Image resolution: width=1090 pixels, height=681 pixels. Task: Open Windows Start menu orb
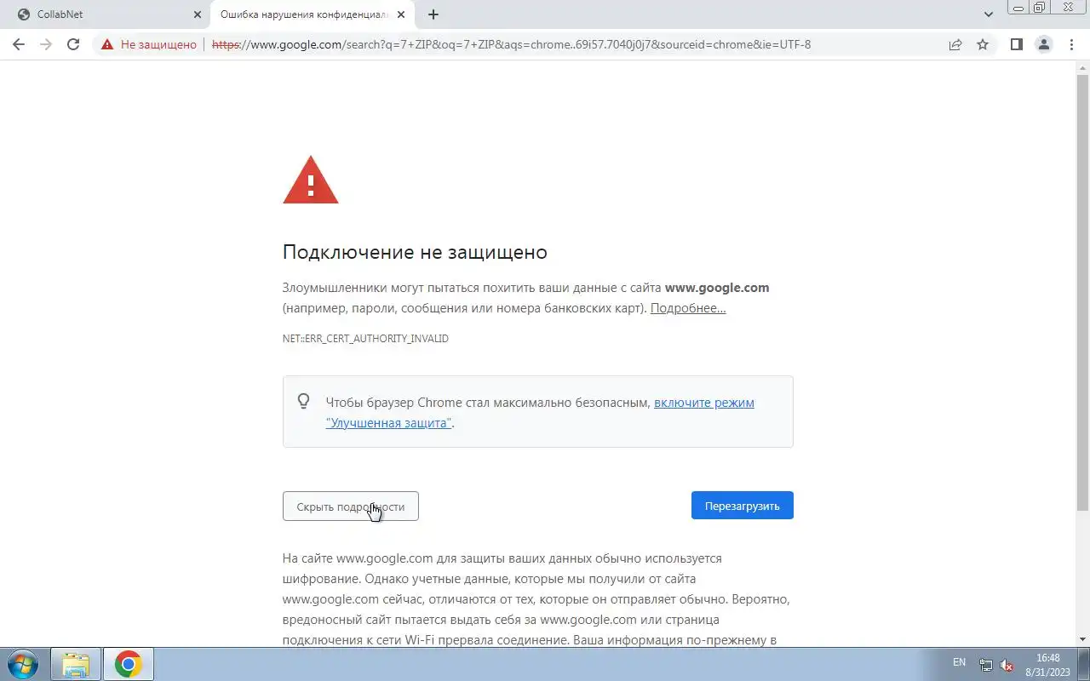[x=23, y=664]
